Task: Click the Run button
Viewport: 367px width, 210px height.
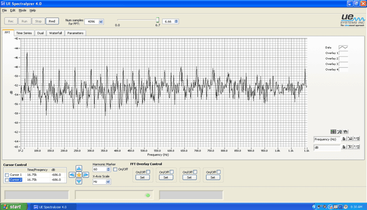Action: (24, 21)
